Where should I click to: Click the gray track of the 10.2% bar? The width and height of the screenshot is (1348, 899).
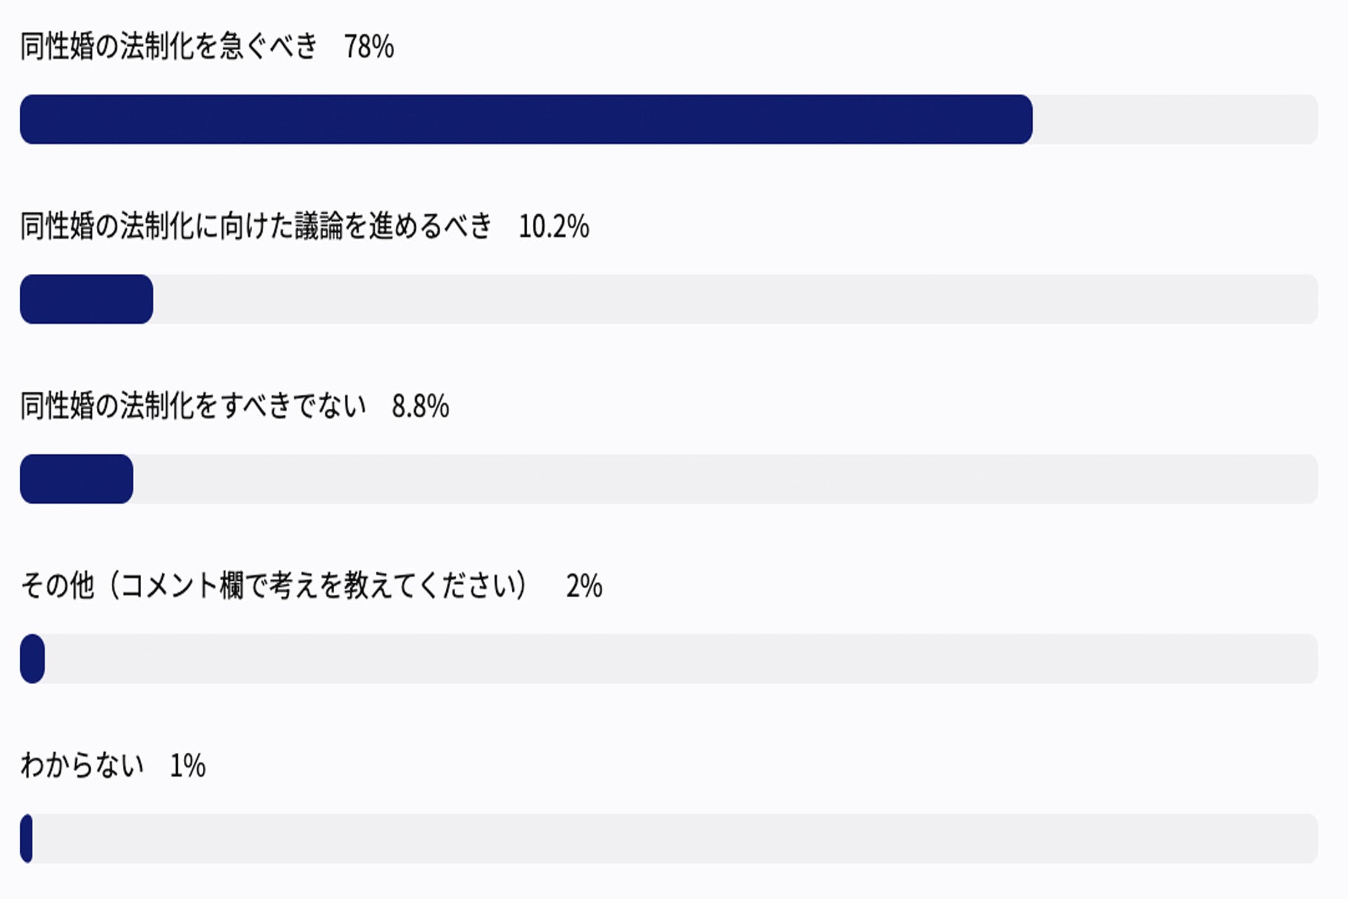point(734,299)
